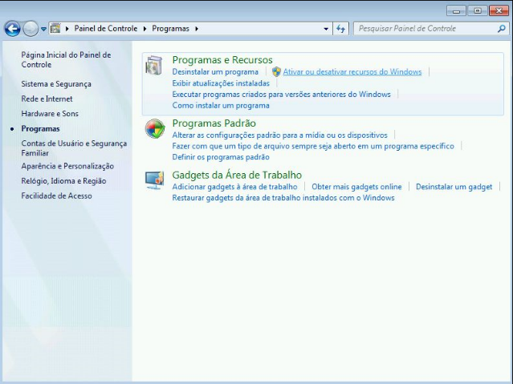
Task: Open Contas de Usuário e Segurança Familiar
Action: click(x=74, y=148)
